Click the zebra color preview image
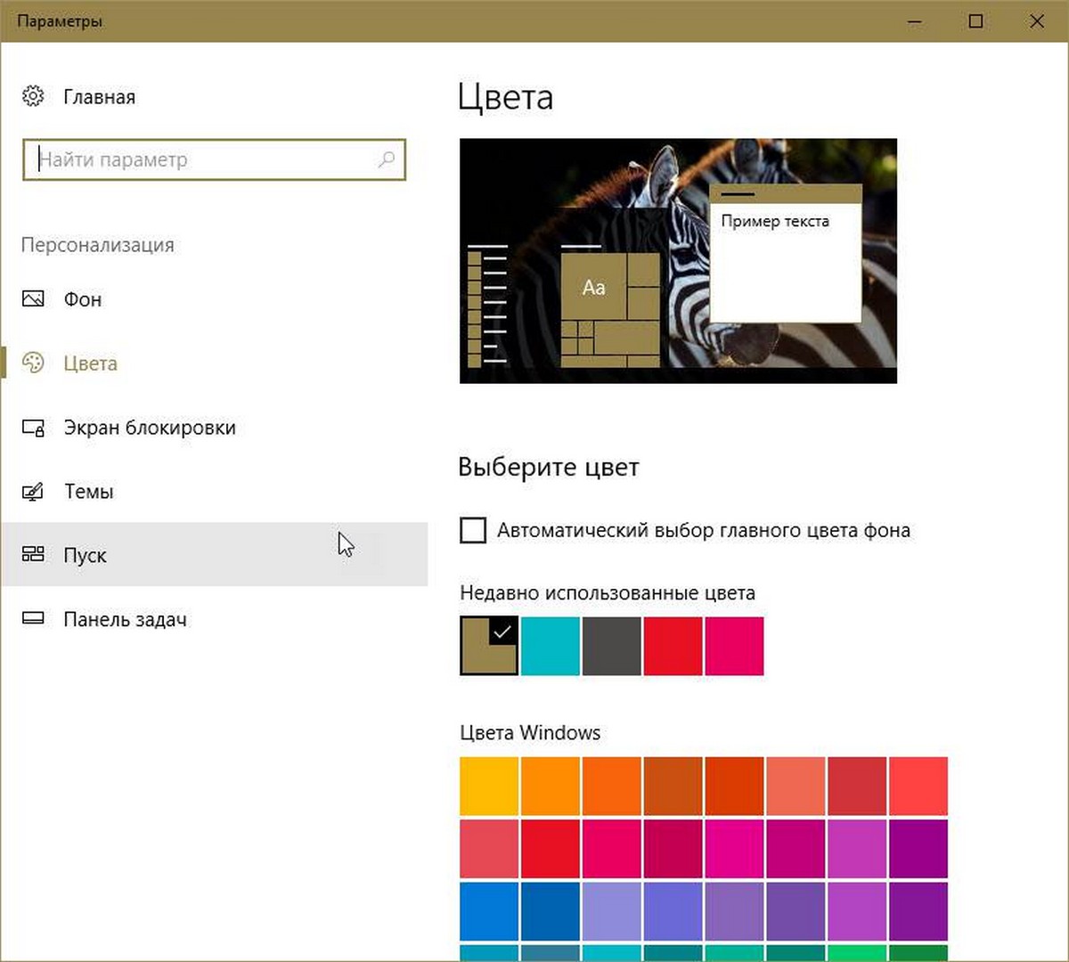Screen dimensions: 1069x962 click(x=678, y=261)
